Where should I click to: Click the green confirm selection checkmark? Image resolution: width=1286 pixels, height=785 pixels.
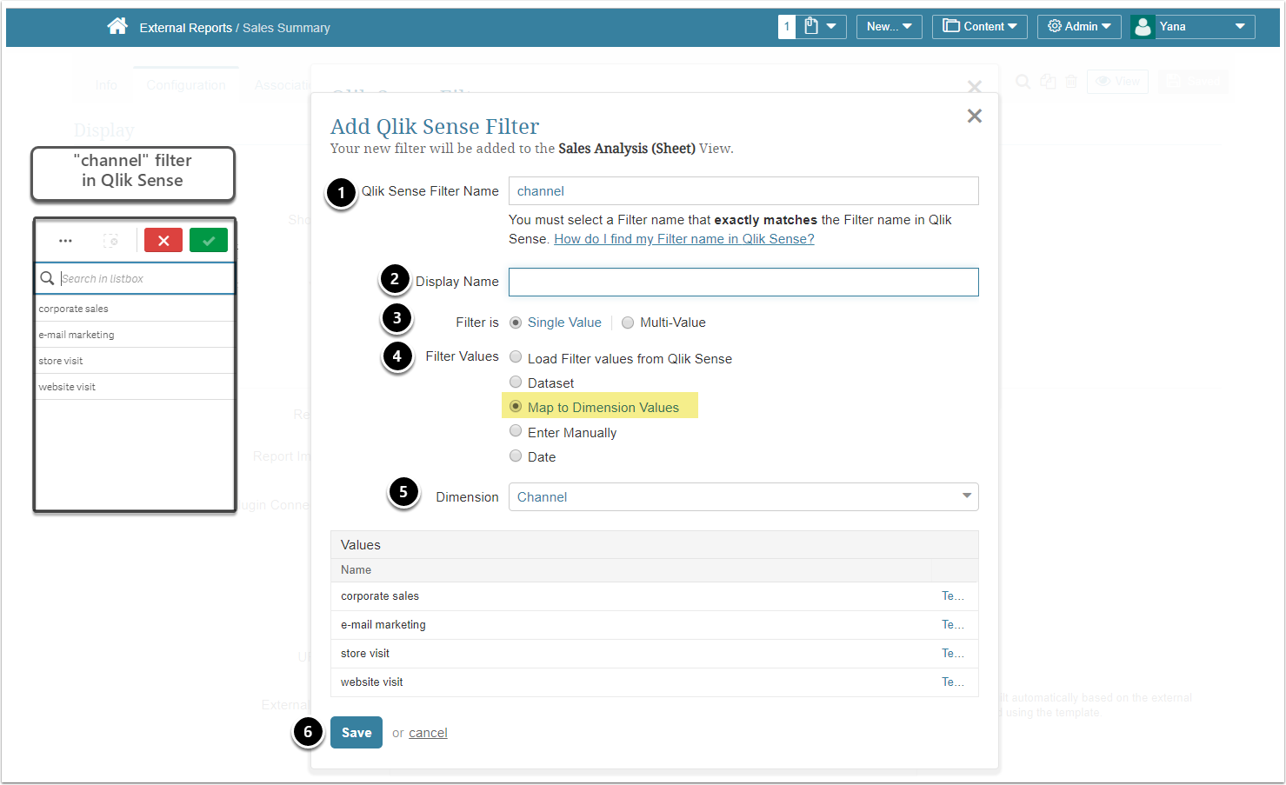coord(209,241)
